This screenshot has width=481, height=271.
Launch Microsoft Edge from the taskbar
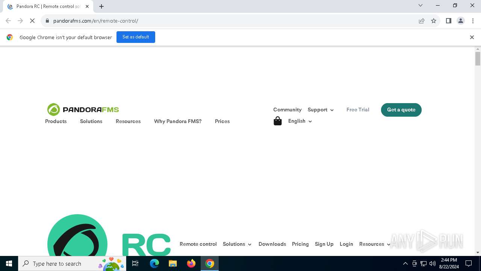click(x=154, y=263)
